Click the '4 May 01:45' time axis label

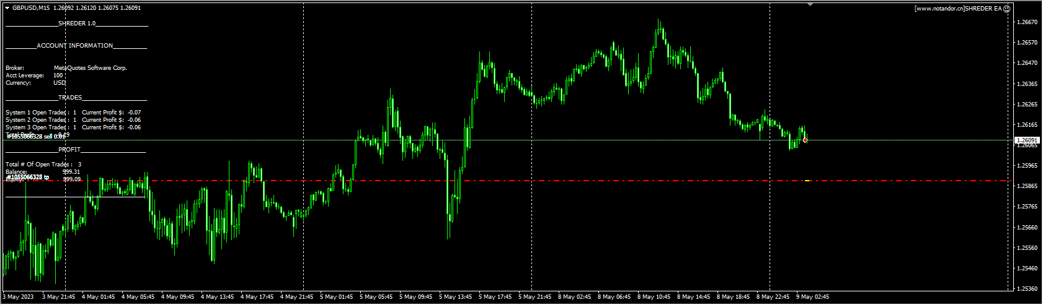click(x=98, y=297)
